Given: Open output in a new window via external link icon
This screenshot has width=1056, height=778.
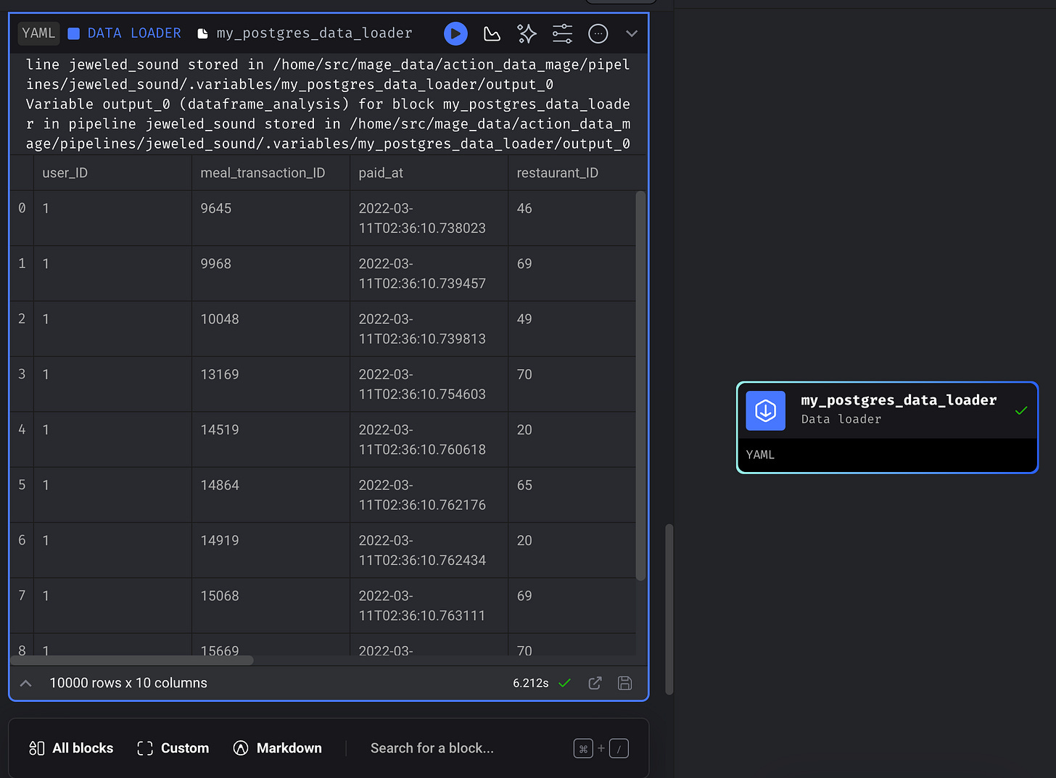Looking at the screenshot, I should point(595,683).
